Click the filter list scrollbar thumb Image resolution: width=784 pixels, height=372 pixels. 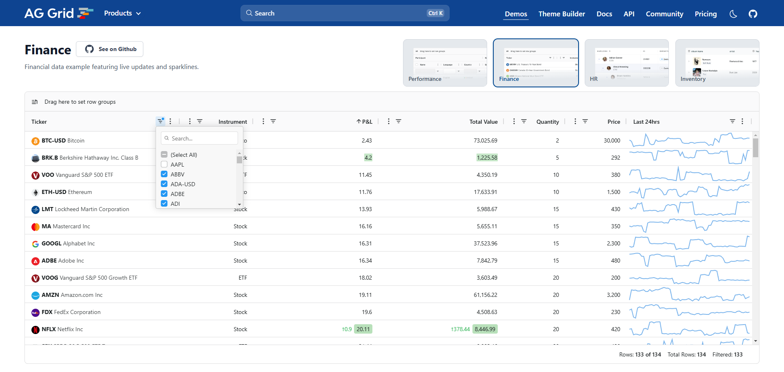pyautogui.click(x=239, y=160)
